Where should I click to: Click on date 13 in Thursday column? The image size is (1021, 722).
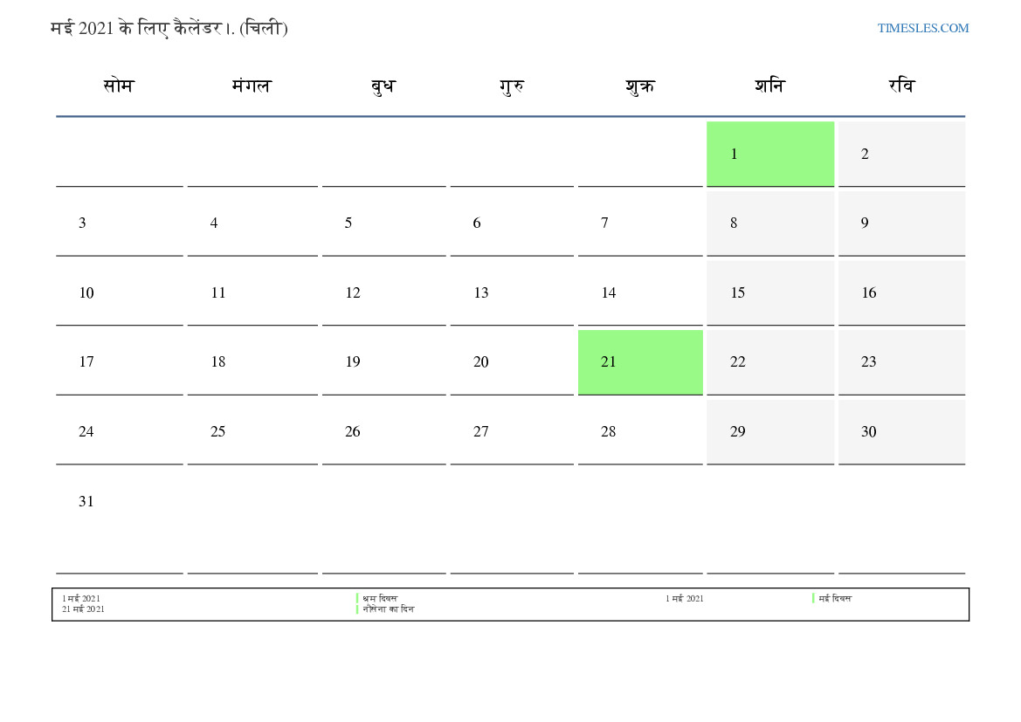[481, 292]
